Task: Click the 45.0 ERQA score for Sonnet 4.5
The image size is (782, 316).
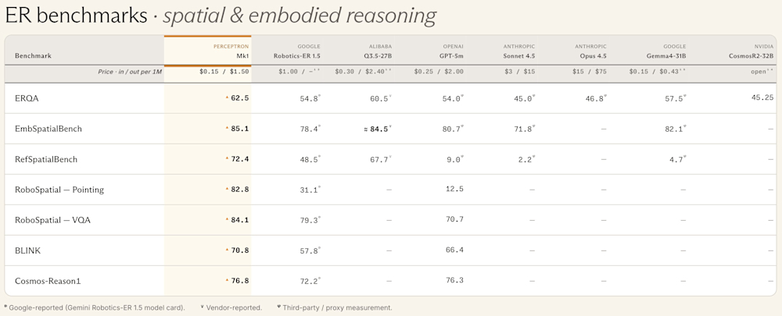Action: (524, 98)
